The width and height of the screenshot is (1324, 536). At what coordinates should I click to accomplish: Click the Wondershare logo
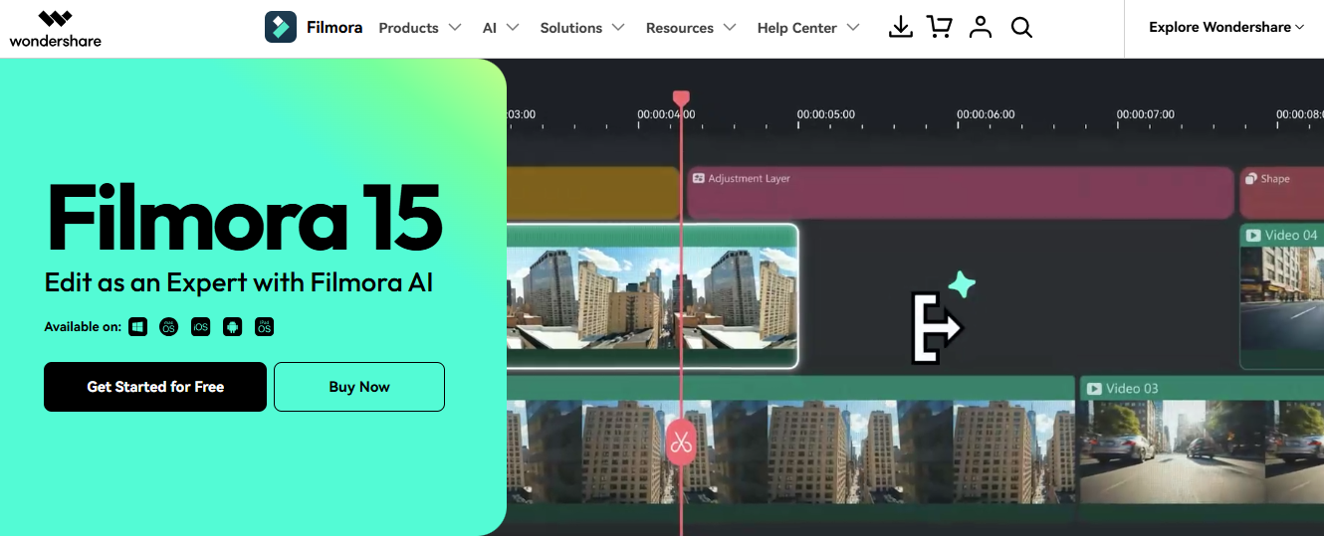tap(55, 29)
